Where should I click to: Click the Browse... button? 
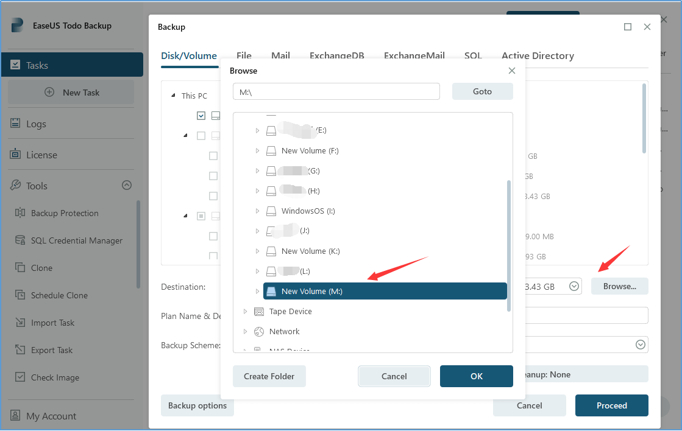click(x=619, y=286)
